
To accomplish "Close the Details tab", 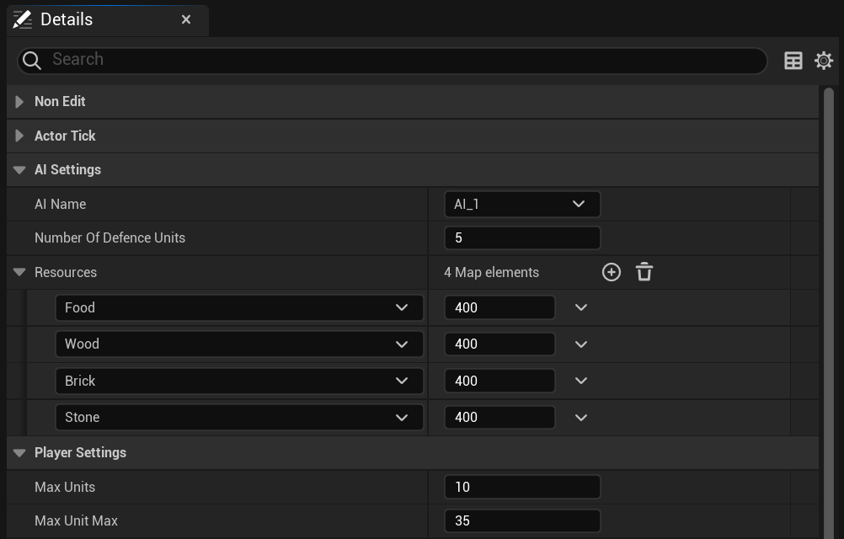I will pyautogui.click(x=186, y=19).
